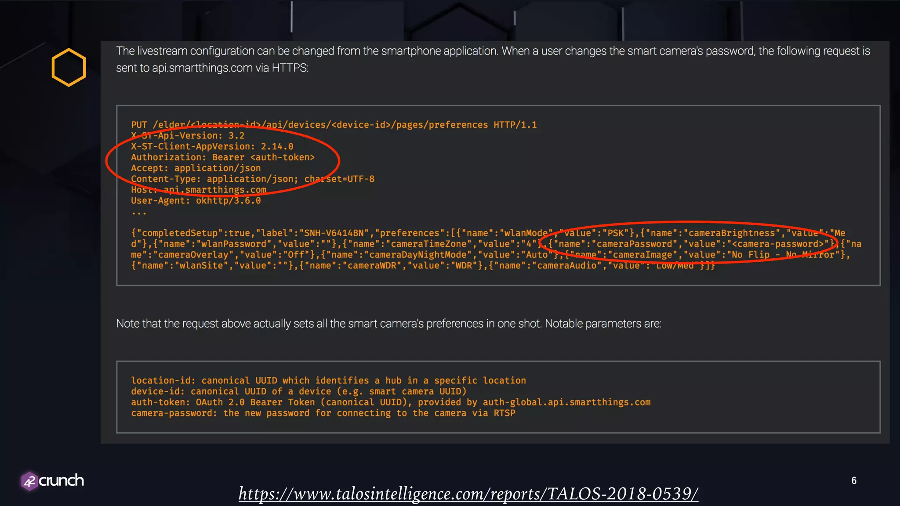Click the yellow hexagon icon
Screen dimensions: 900x506
point(69,67)
